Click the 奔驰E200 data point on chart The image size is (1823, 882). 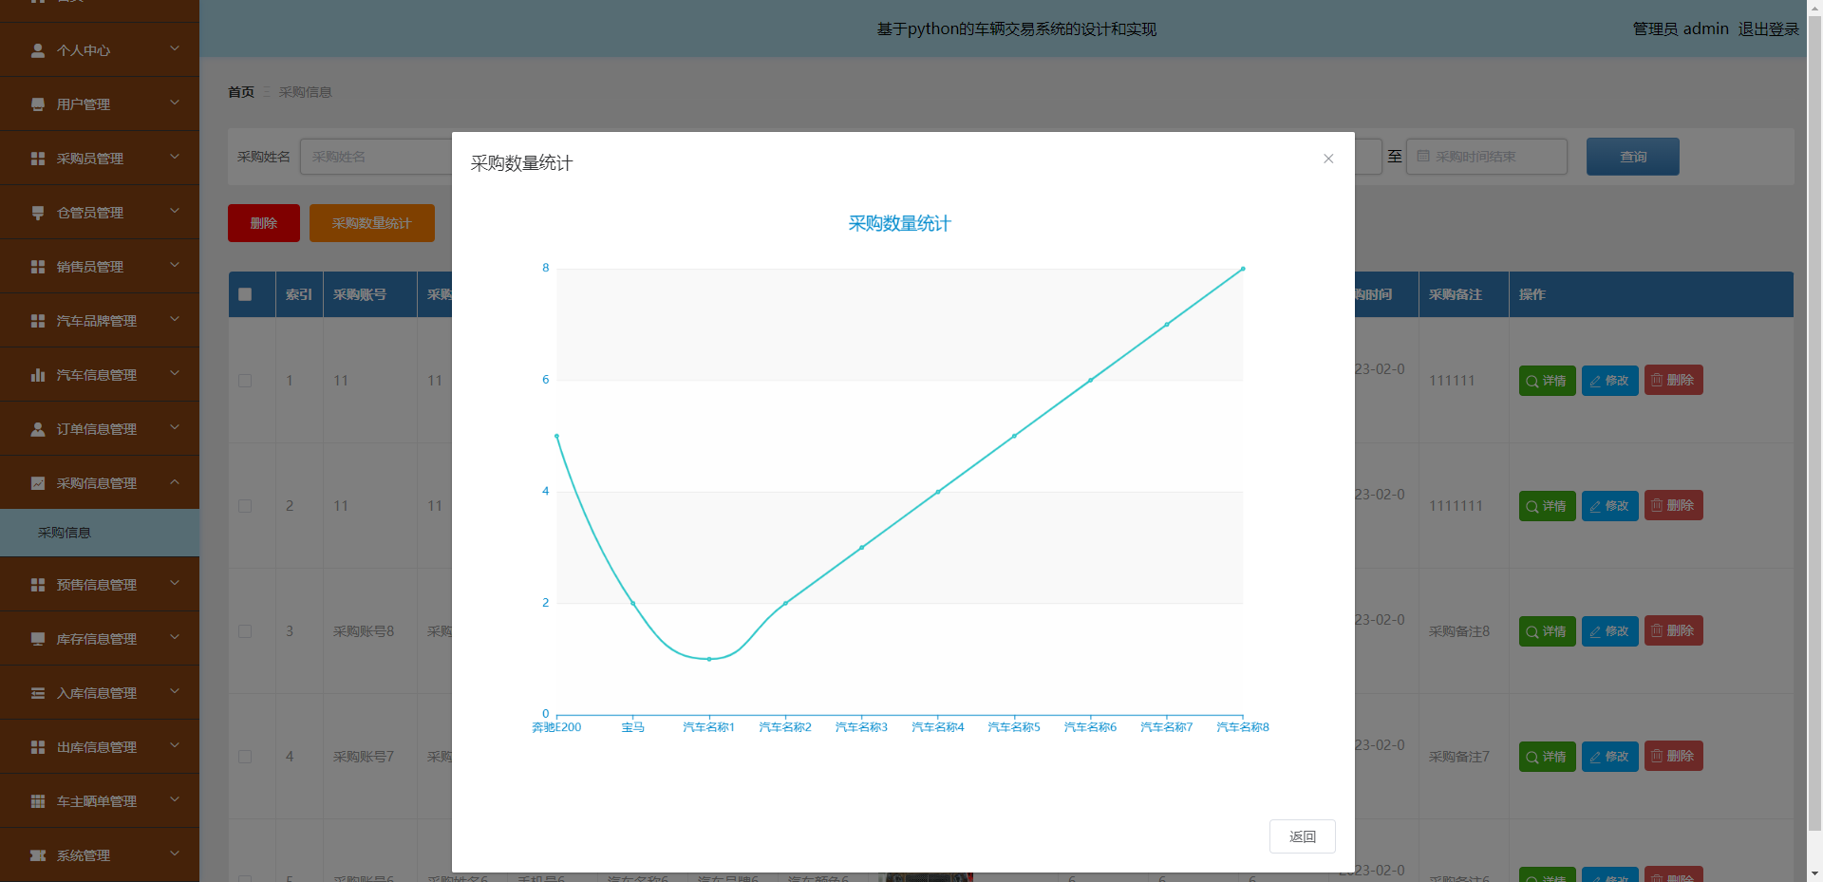coord(556,436)
